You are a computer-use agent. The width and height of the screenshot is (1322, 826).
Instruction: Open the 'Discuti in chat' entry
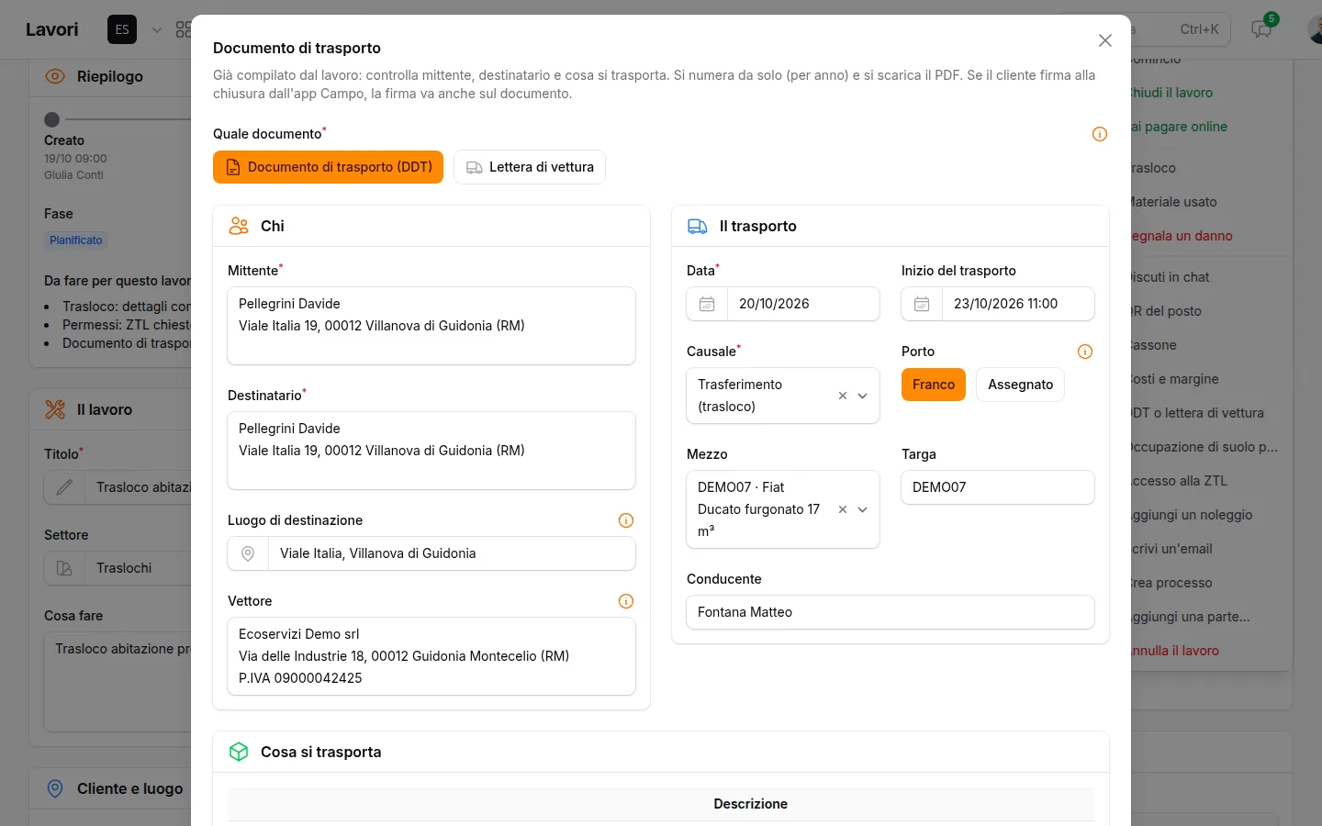point(1171,277)
